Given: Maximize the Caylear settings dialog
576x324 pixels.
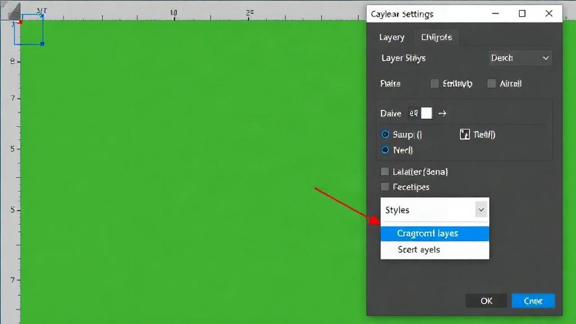Looking at the screenshot, I should [x=522, y=13].
